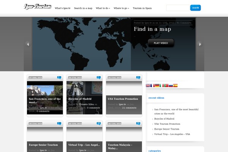Viewport: 228px width, 152px height.
Task: Open Europe Senior Tourism in recent videos list
Action: [167, 129]
